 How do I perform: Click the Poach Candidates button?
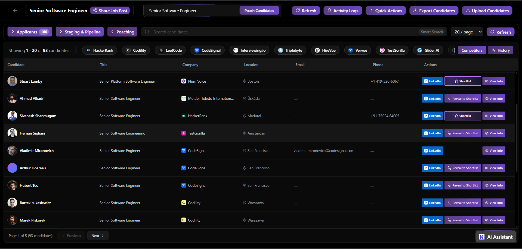[259, 11]
